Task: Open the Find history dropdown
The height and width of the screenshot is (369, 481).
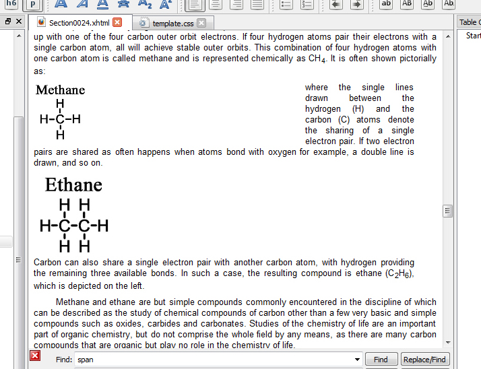Action: coord(357,360)
